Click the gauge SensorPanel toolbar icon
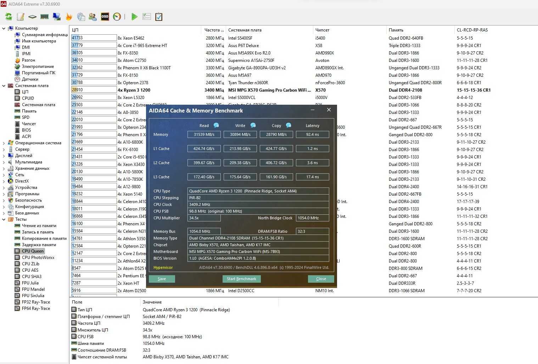 coord(117,17)
